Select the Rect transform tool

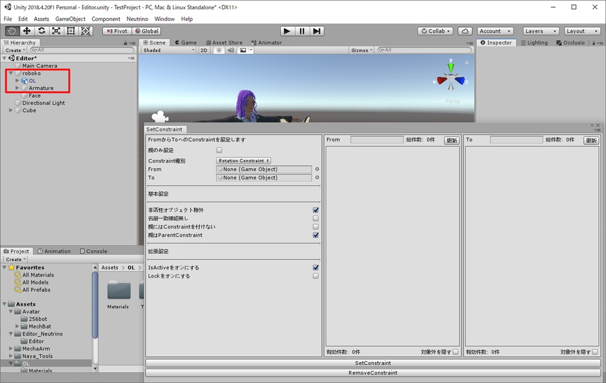70,31
